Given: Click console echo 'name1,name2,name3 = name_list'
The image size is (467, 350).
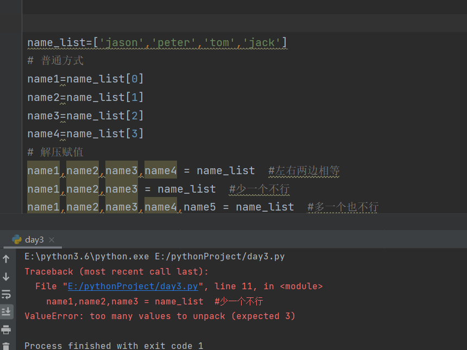Looking at the screenshot, I should pos(125,302).
